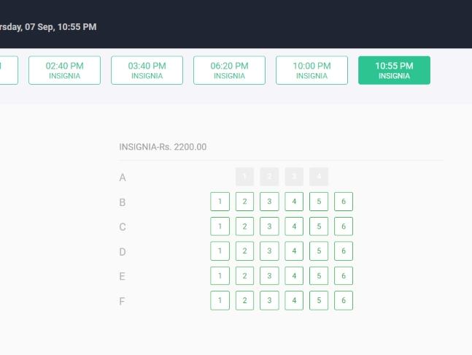Pick seat 6 in row B
The height and width of the screenshot is (355, 472).
pyautogui.click(x=344, y=202)
